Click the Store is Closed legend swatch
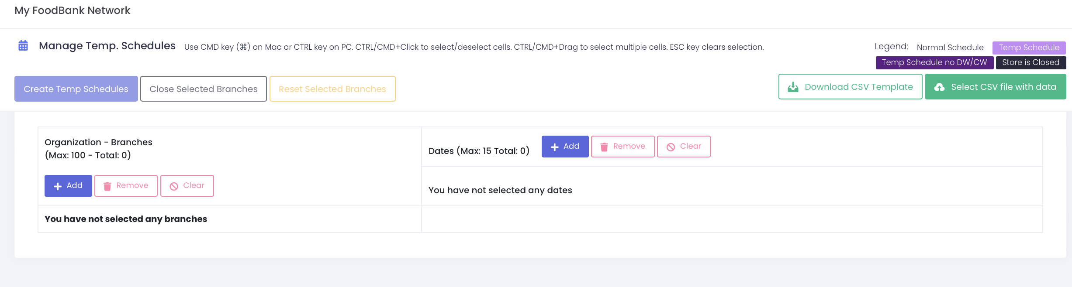Image resolution: width=1072 pixels, height=287 pixels. (1031, 62)
